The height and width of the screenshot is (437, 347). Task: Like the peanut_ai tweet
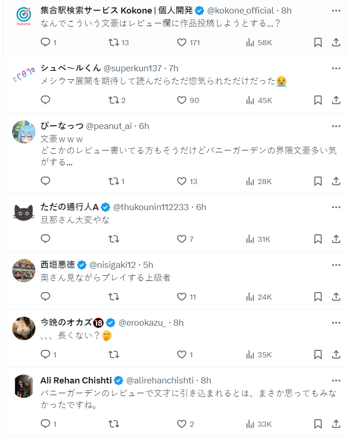(x=182, y=181)
